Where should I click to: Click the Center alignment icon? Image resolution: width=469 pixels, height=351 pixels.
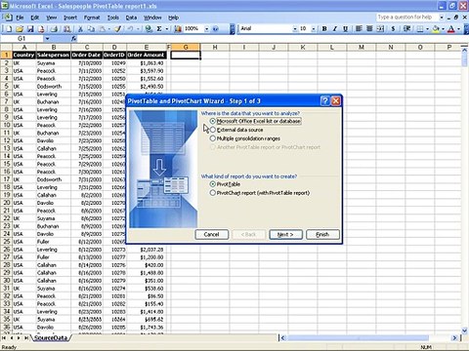point(369,29)
